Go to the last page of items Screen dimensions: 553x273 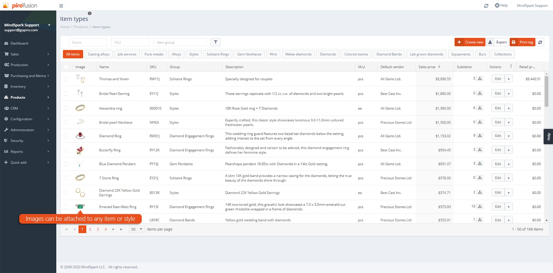click(x=121, y=229)
